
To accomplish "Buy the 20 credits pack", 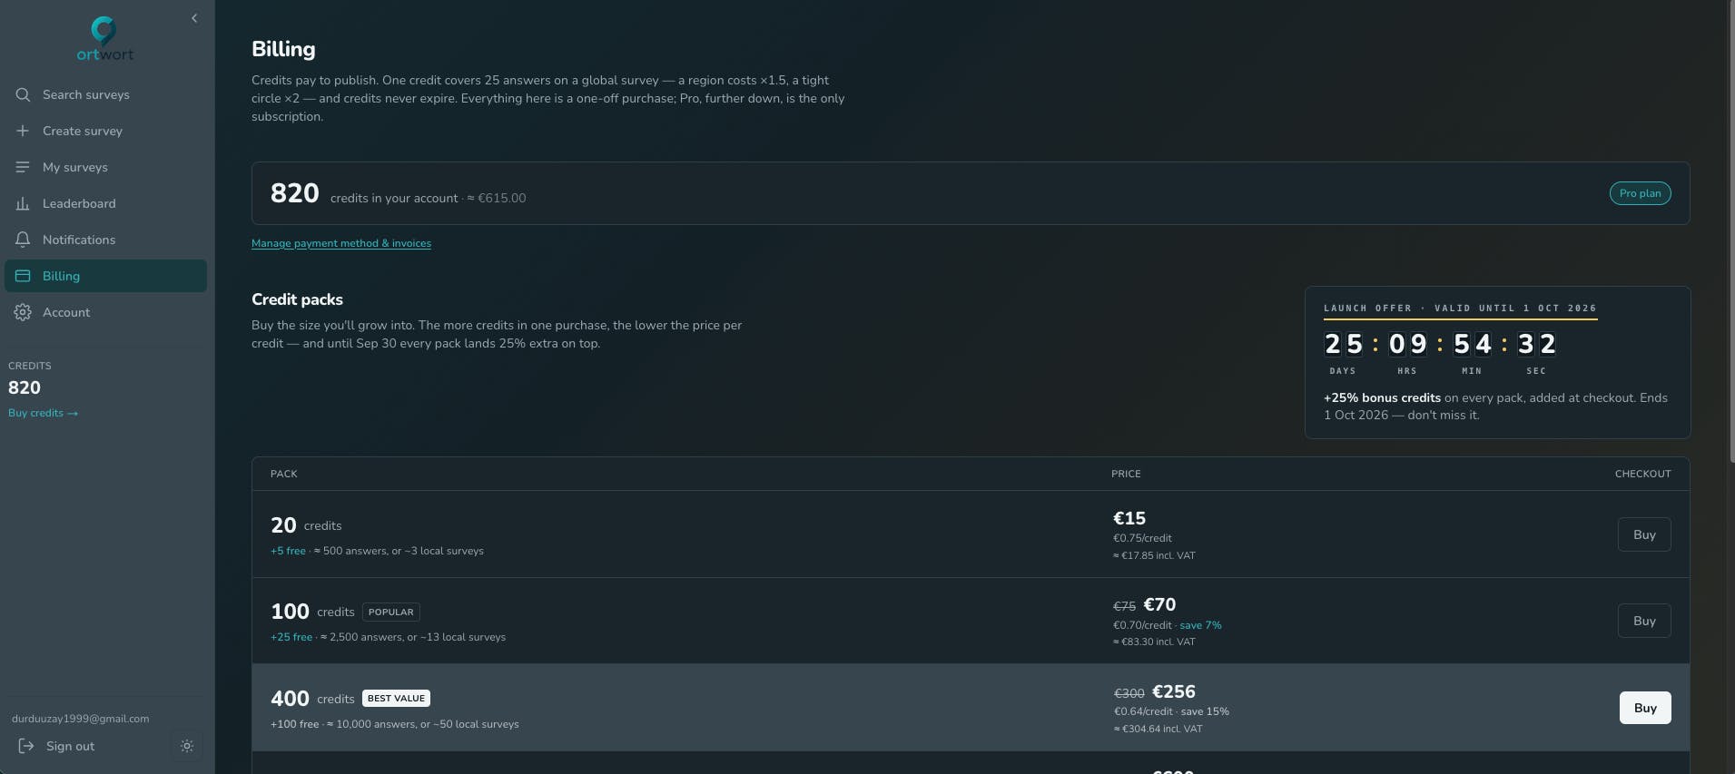I will click(1644, 534).
